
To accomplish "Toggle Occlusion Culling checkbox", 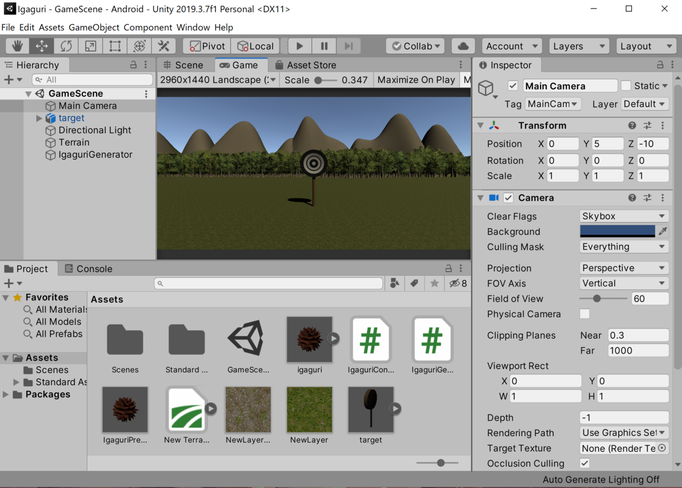I will [585, 464].
